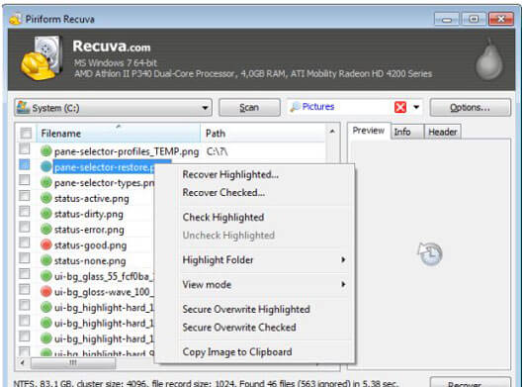Click the Recover button at bottom right

click(x=470, y=383)
